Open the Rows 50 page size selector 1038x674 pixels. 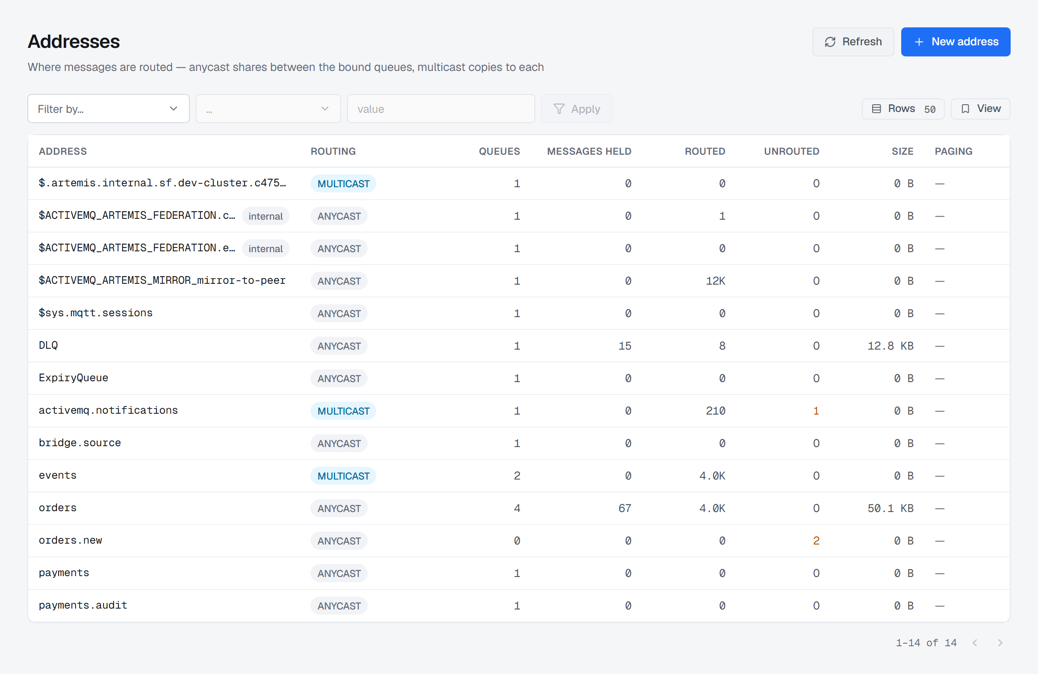(903, 109)
